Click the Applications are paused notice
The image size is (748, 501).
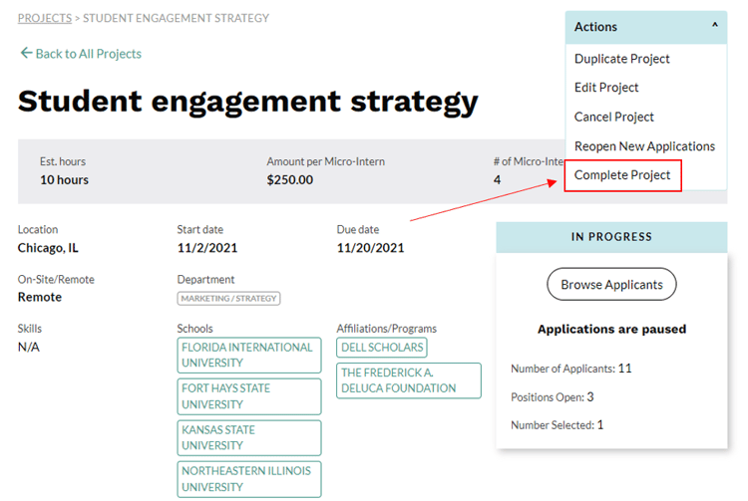pyautogui.click(x=611, y=329)
